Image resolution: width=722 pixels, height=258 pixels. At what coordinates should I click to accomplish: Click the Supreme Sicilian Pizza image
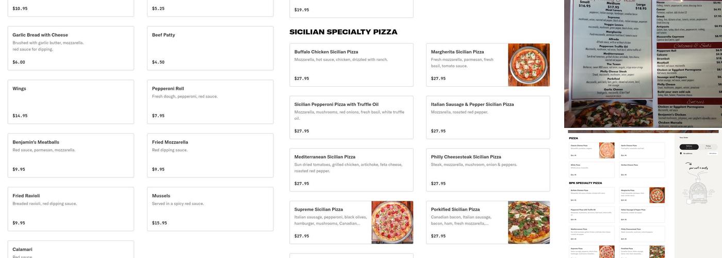[392, 222]
